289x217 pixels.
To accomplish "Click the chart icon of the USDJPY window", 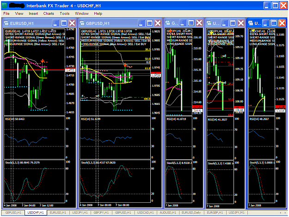I will (209, 23).
